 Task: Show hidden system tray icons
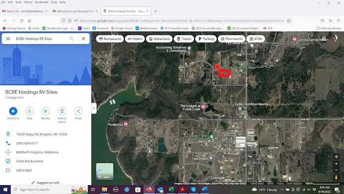point(282,190)
